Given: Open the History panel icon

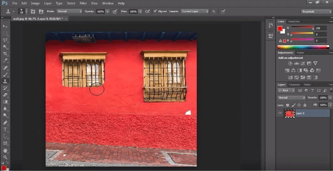Looking at the screenshot, I should [x=271, y=25].
